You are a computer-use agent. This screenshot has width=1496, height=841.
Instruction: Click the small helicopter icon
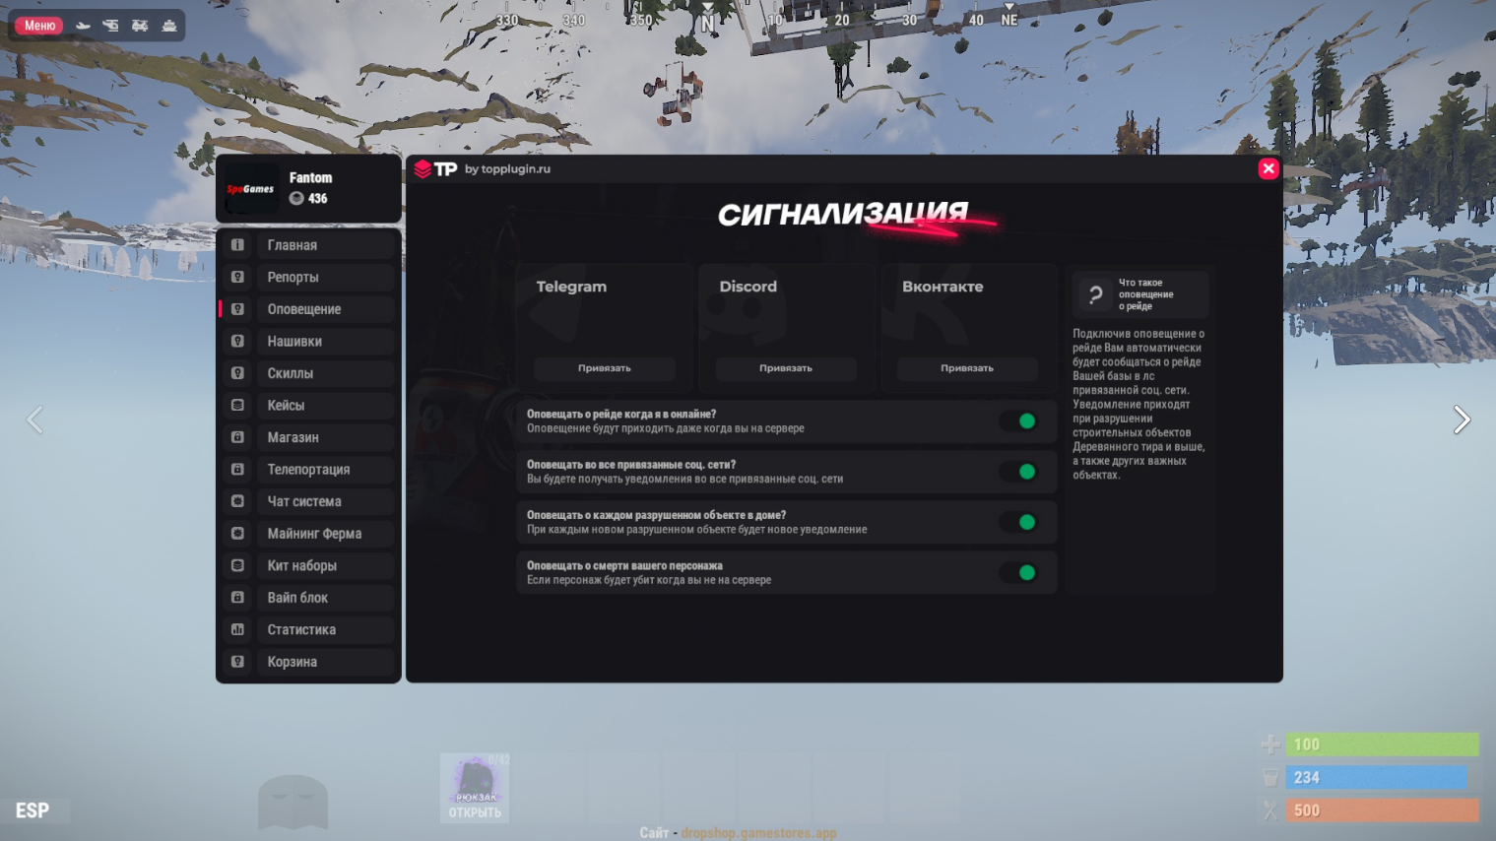tap(110, 26)
